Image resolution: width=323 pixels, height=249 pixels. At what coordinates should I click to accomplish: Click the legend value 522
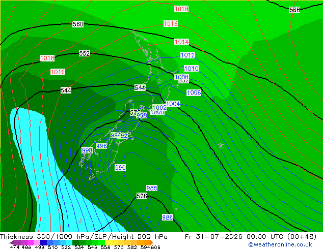66,247
